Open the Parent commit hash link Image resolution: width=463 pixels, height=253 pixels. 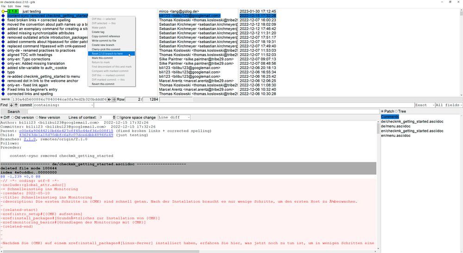point(66,131)
